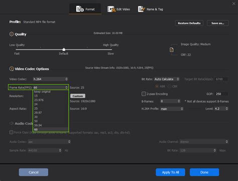Image resolution: width=238 pixels, height=181 pixels.
Task: Choose 59.94 fps from the list
Action: point(50,125)
